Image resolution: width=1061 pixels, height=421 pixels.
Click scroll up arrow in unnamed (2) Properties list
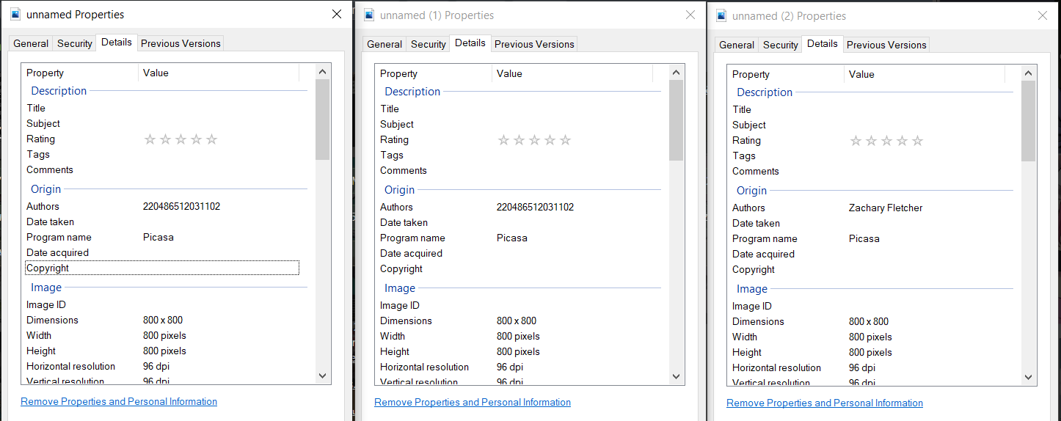1029,73
